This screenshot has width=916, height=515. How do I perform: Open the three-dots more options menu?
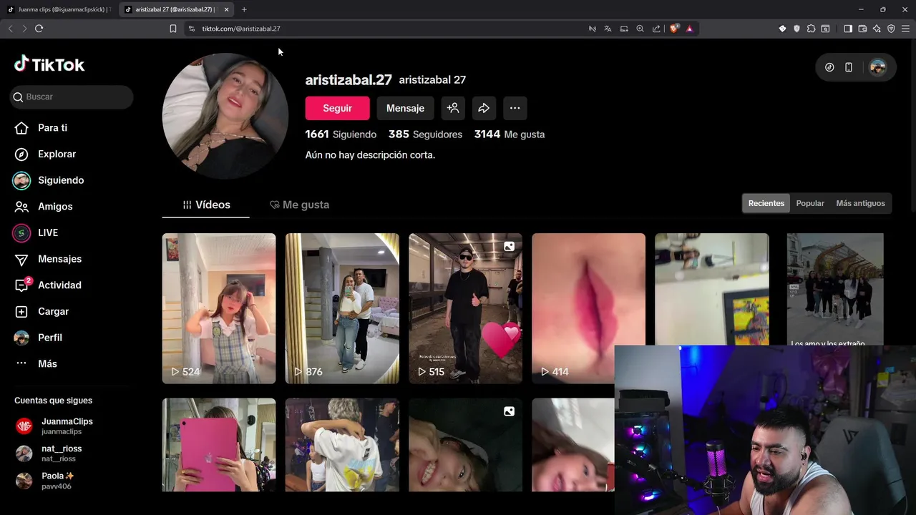tap(515, 108)
